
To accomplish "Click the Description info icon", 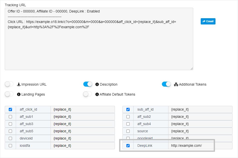I will pos(97,84).
